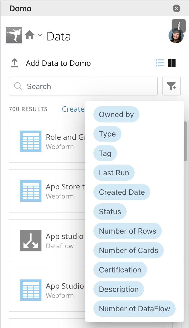
Task: Click the Role and Gr webform table icon
Action: pyautogui.click(x=31, y=141)
